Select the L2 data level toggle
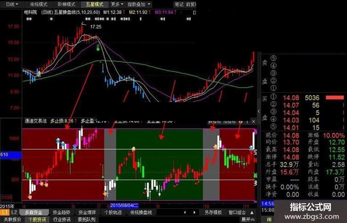Screen dimensions: 347x223 point(14,212)
